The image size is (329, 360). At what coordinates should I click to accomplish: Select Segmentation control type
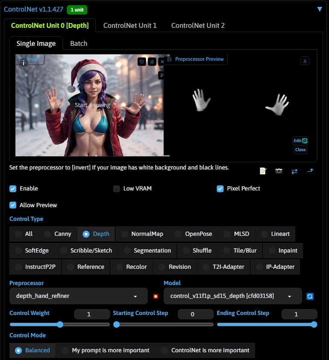click(147, 250)
